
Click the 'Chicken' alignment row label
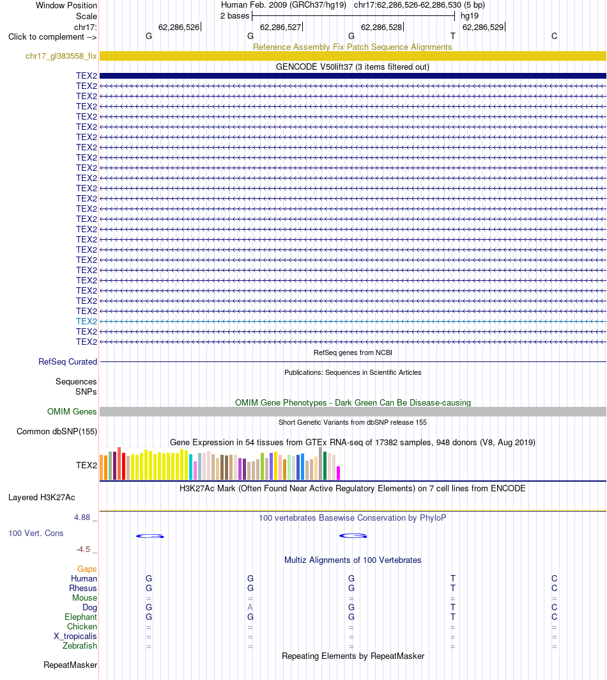(x=82, y=627)
